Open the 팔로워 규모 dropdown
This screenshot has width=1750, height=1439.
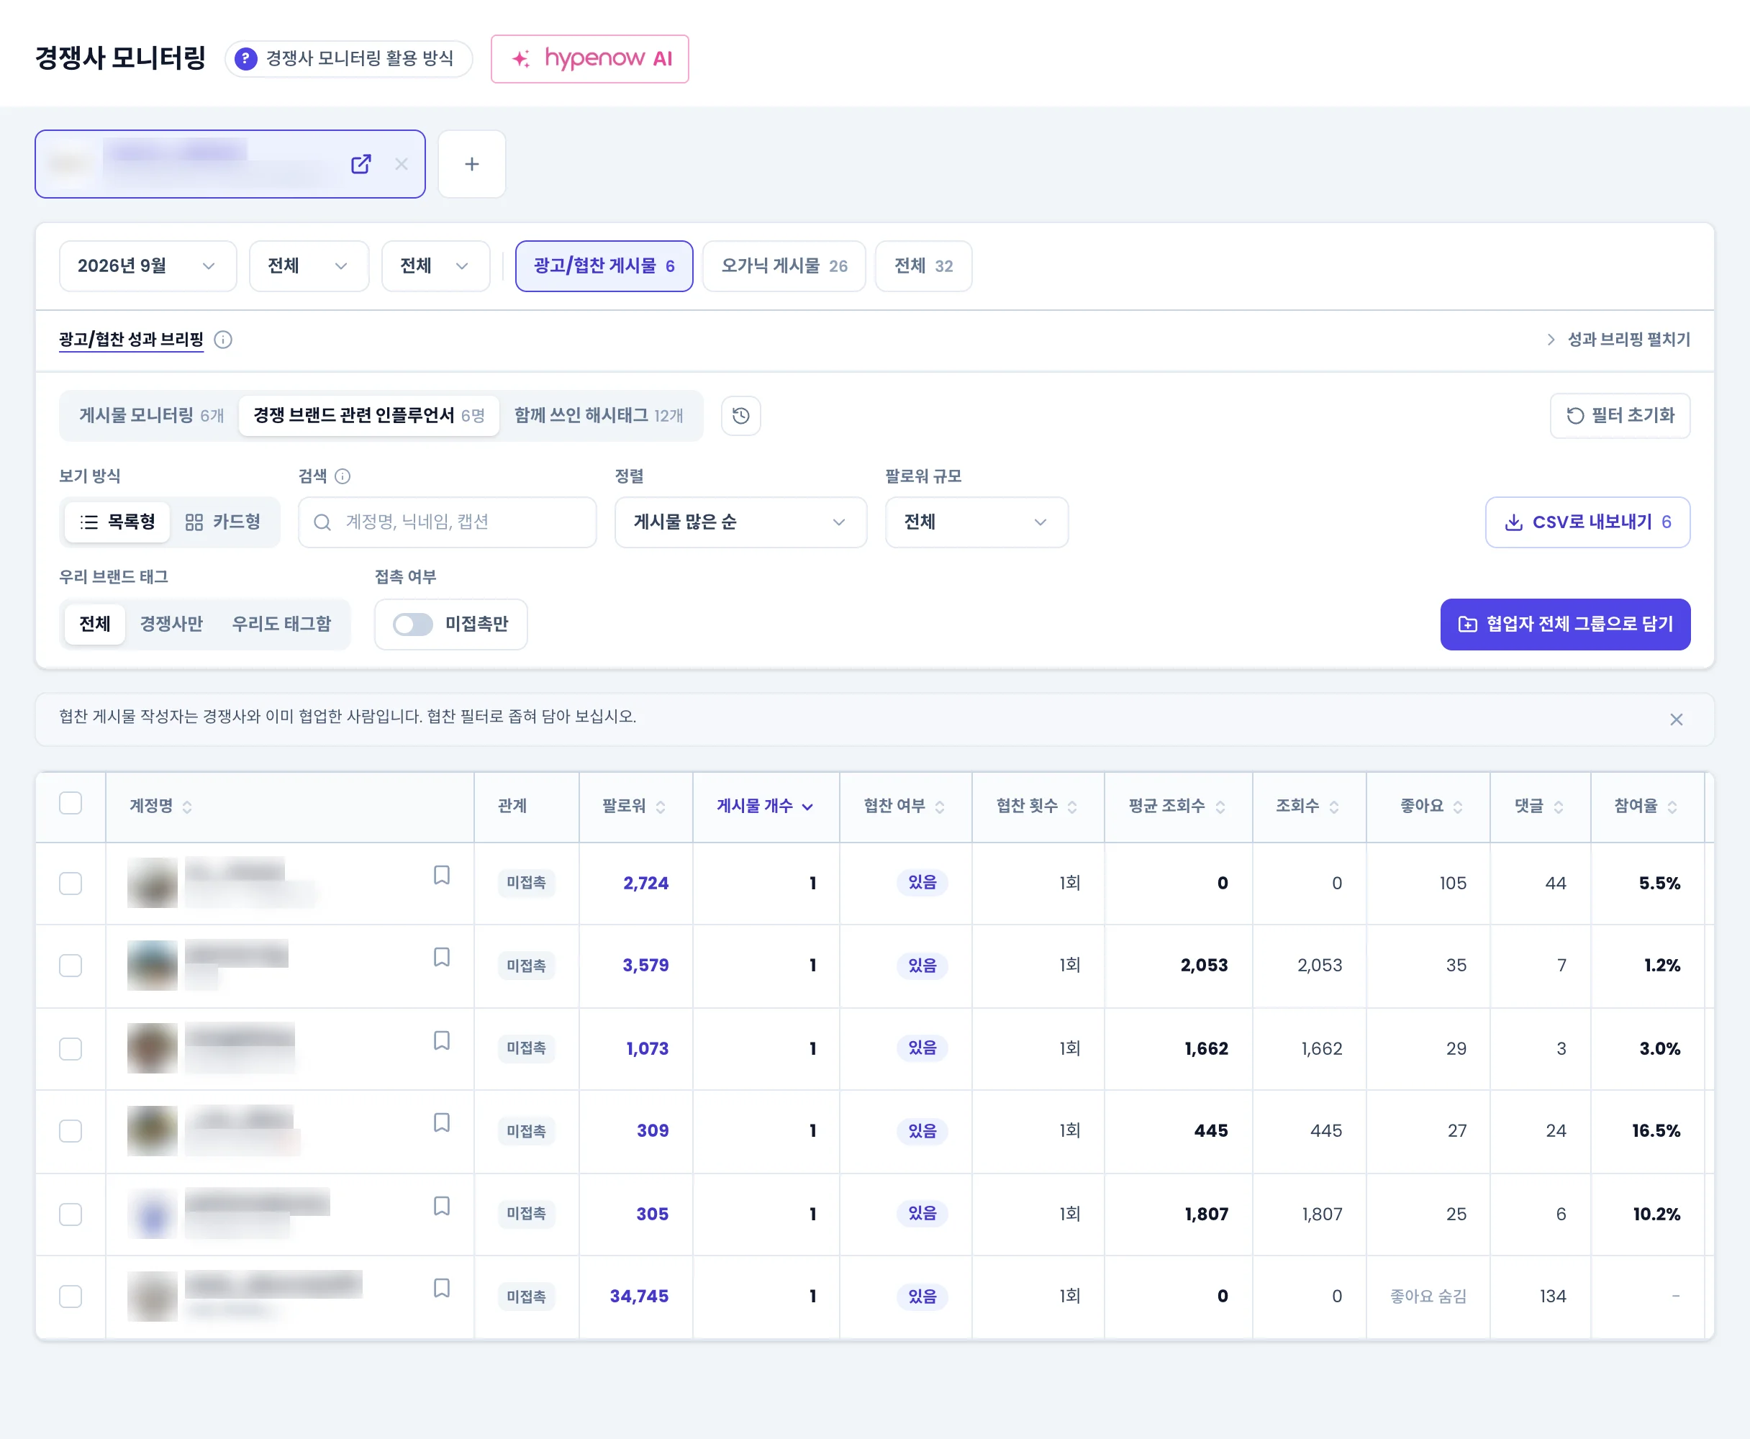(x=976, y=522)
